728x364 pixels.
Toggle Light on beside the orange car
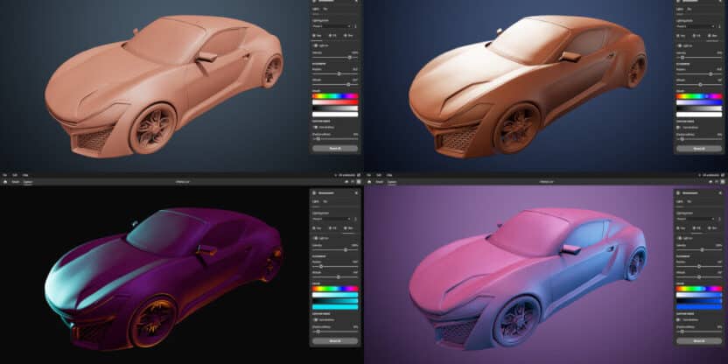click(x=679, y=46)
